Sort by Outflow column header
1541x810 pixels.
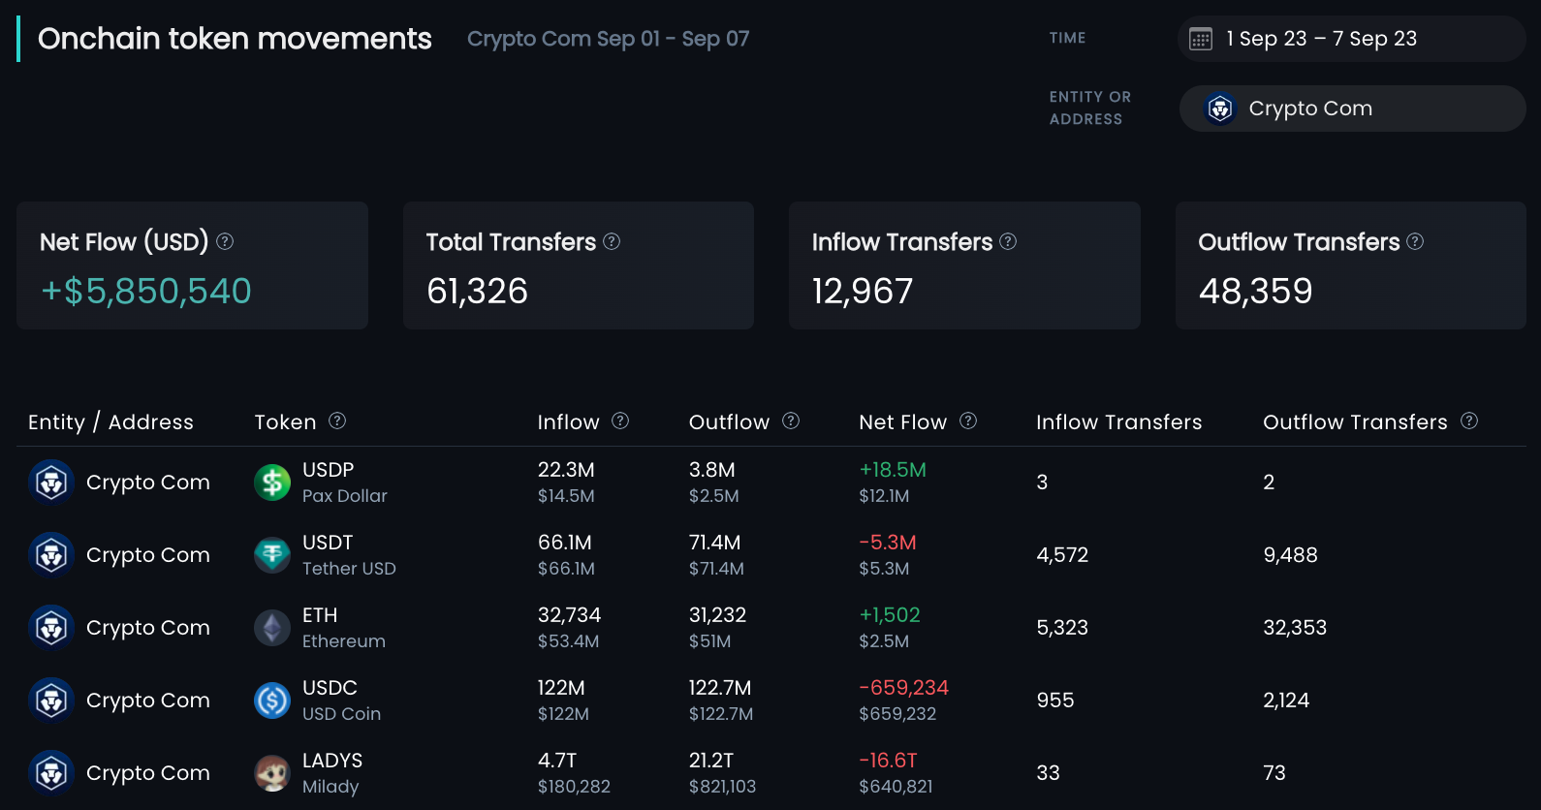pos(729,422)
